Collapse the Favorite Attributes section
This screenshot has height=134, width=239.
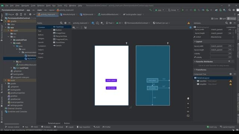[195, 61]
